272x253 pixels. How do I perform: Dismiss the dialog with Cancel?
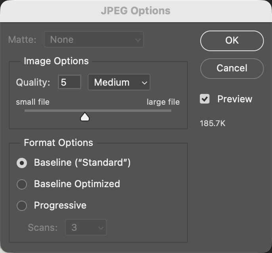click(232, 68)
